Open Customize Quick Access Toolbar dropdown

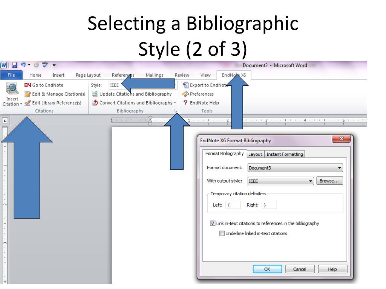pos(54,65)
